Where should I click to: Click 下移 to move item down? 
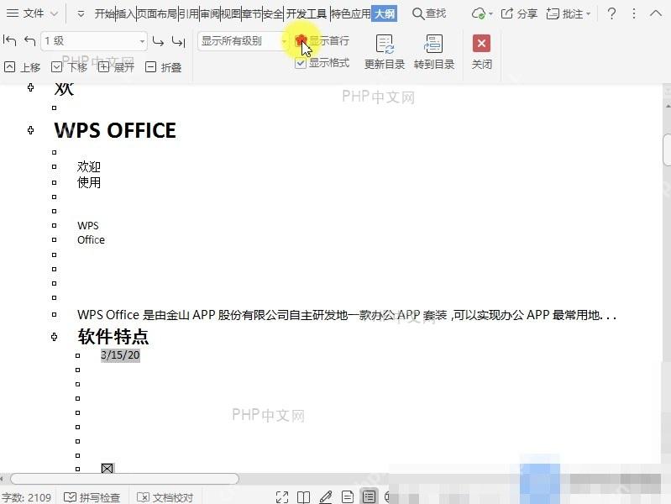[70, 67]
